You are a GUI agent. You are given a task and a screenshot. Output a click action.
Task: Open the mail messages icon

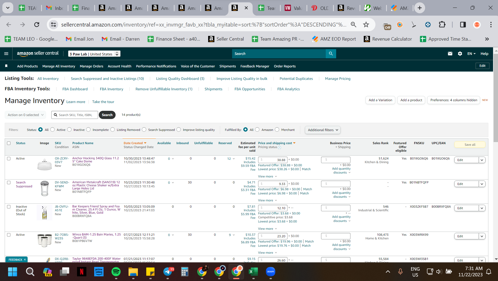(450, 54)
